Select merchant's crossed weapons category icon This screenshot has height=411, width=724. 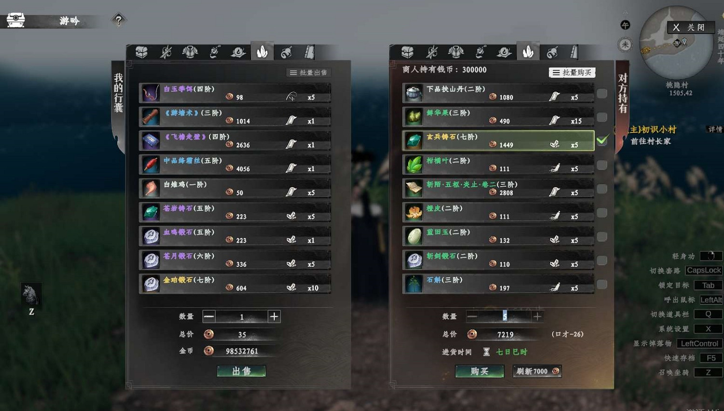pos(432,52)
